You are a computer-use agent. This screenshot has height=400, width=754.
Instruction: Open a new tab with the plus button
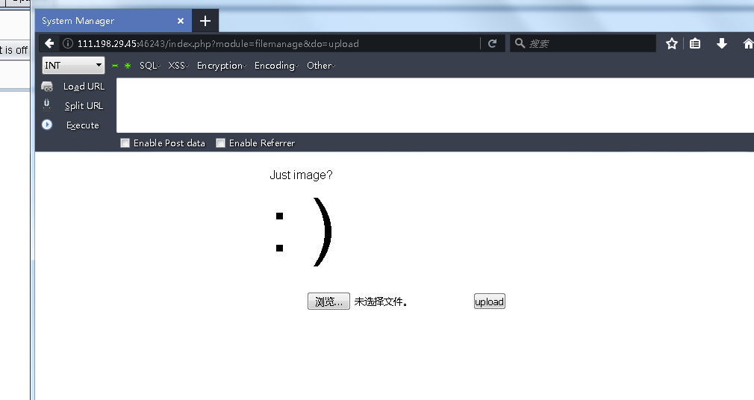pos(205,21)
